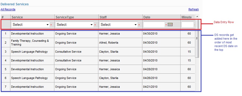Select row 5 Developmental Instruction cell

point(32,69)
